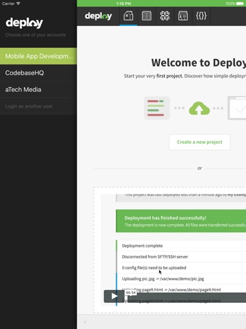The width and height of the screenshot is (246, 329).
Task: Click Choose one of your accounts text
Action: [x=36, y=35]
